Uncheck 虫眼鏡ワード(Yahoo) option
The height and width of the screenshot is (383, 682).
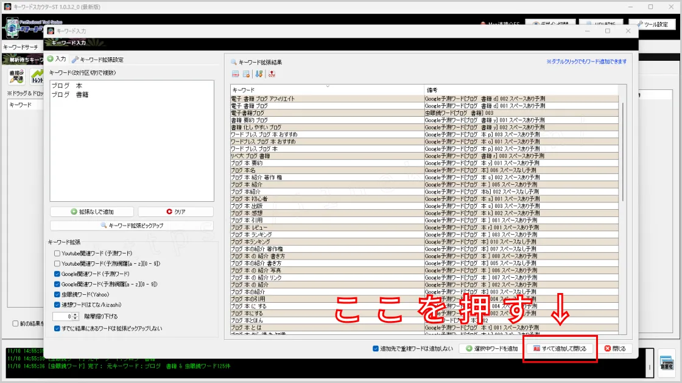pyautogui.click(x=57, y=294)
